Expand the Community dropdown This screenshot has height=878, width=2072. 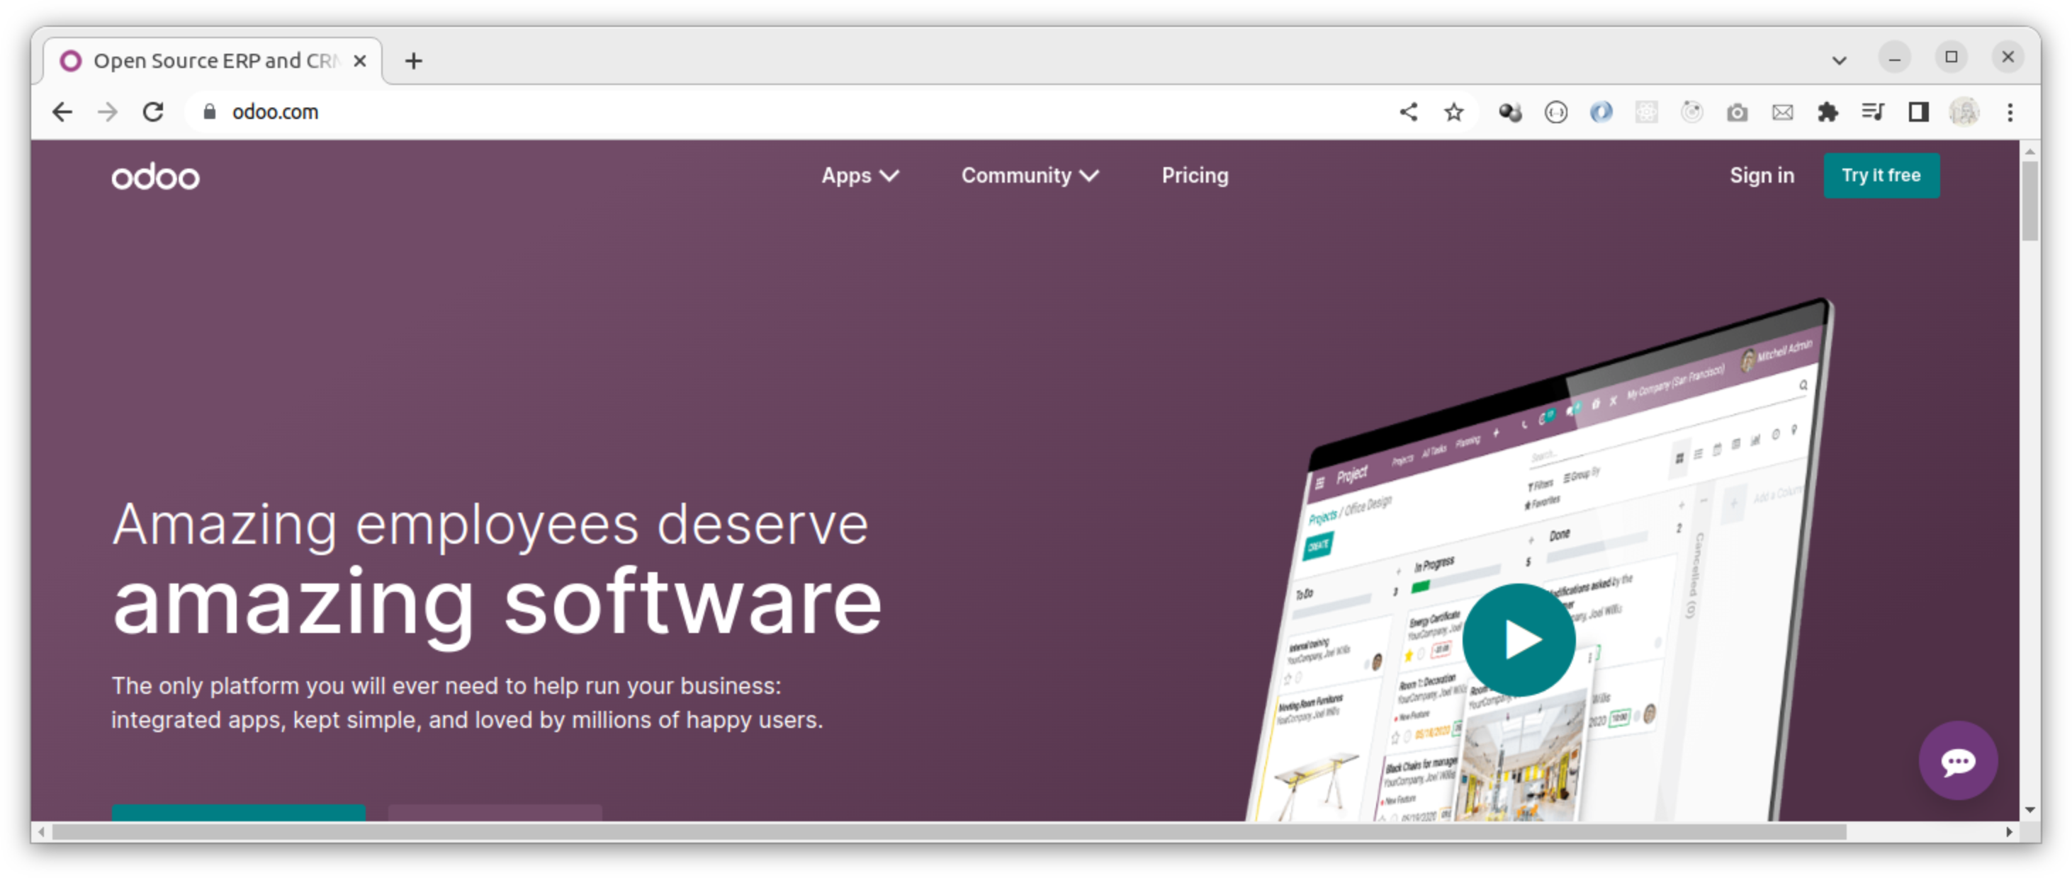tap(1029, 176)
